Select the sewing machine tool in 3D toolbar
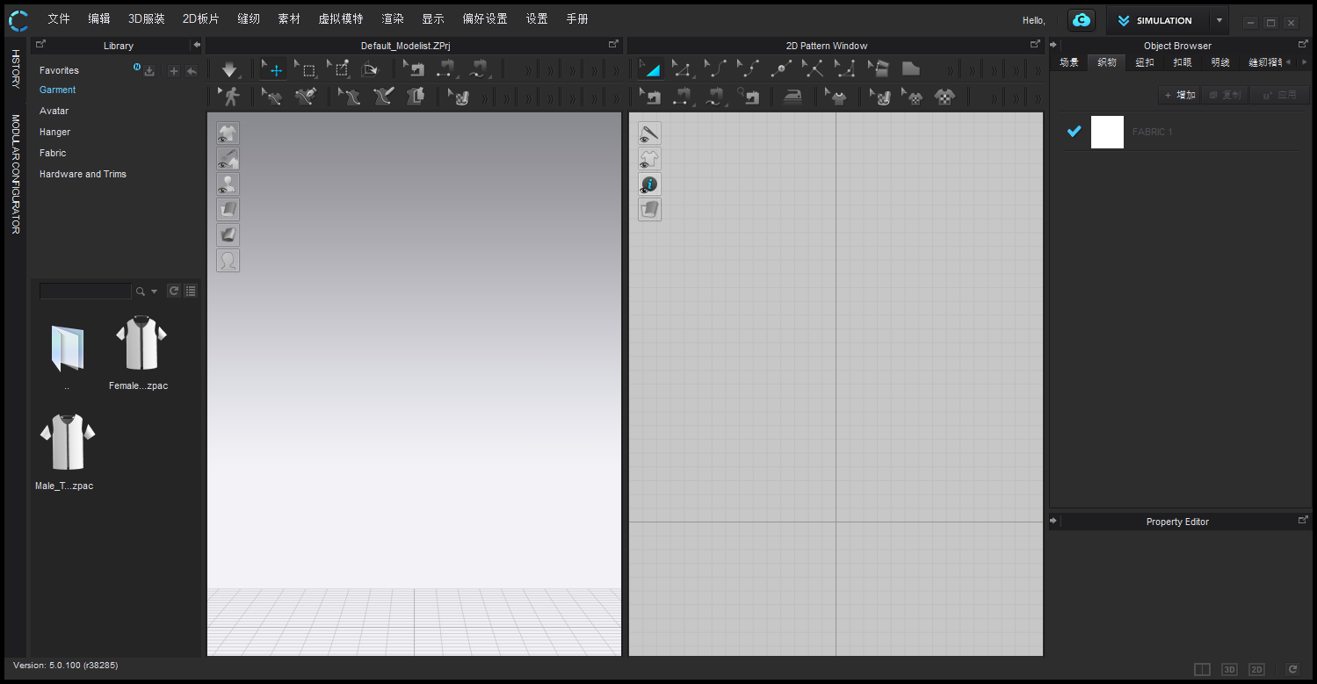Screen dimensions: 1317x684 pos(416,69)
